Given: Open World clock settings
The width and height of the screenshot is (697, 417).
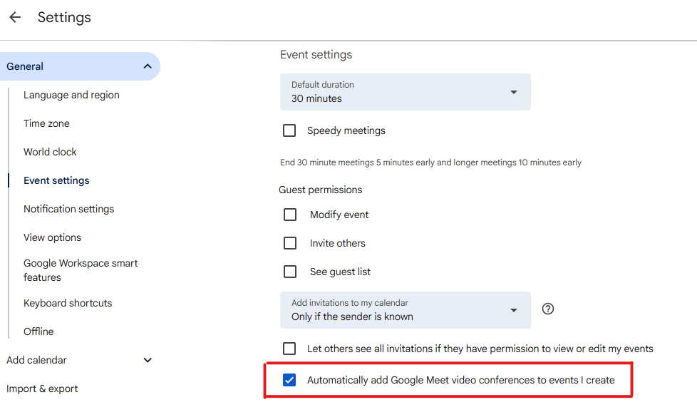Looking at the screenshot, I should pos(50,152).
